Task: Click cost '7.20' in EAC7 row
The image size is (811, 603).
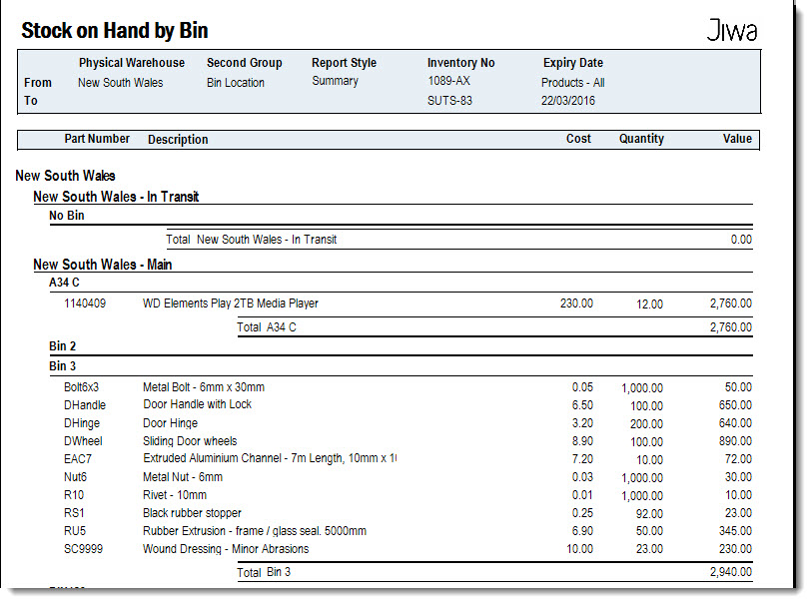Action: coord(582,459)
